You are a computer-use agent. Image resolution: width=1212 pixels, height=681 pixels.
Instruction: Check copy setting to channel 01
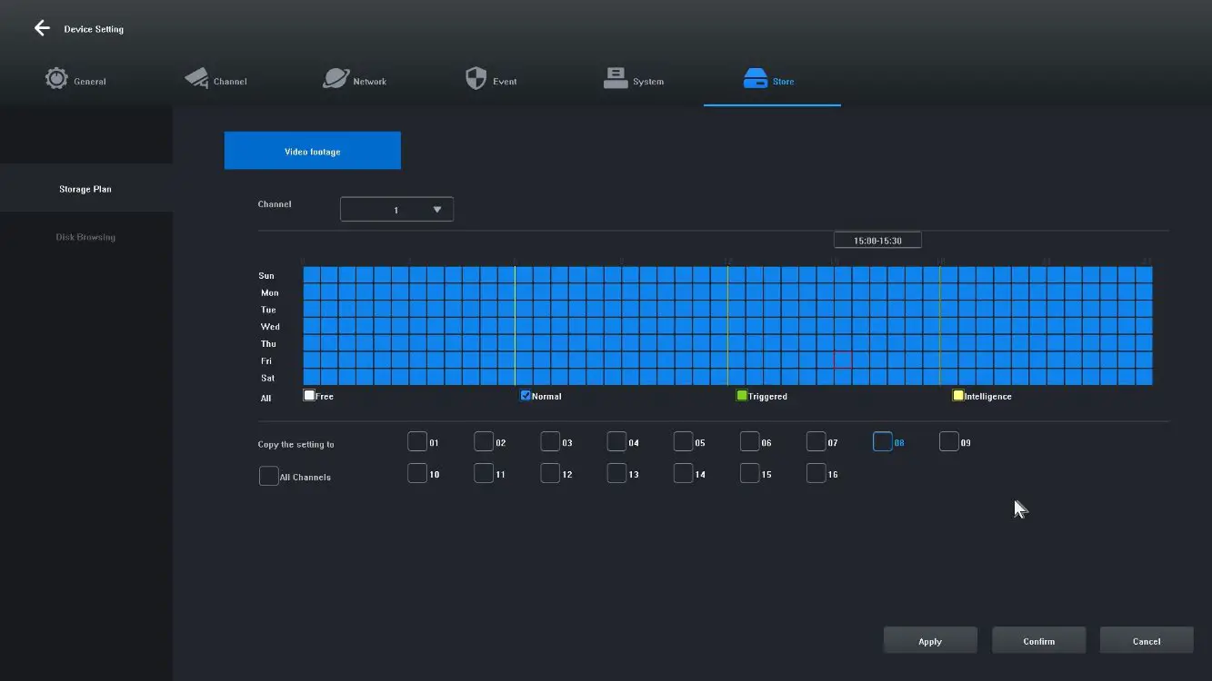coord(416,442)
